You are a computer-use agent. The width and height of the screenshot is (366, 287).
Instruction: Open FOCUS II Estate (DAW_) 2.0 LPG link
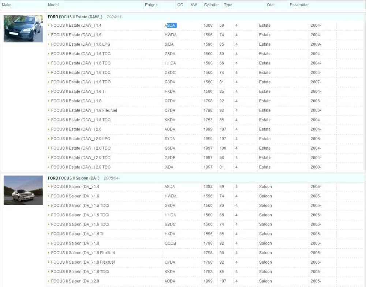point(81,139)
